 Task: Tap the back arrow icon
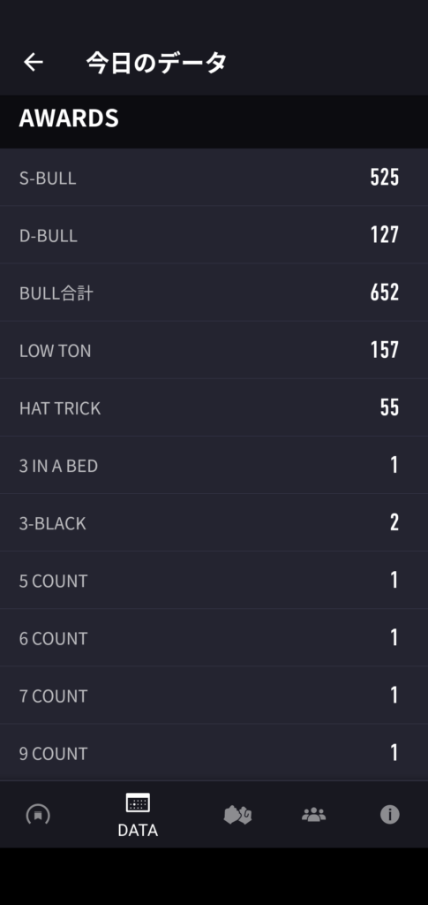click(x=34, y=63)
